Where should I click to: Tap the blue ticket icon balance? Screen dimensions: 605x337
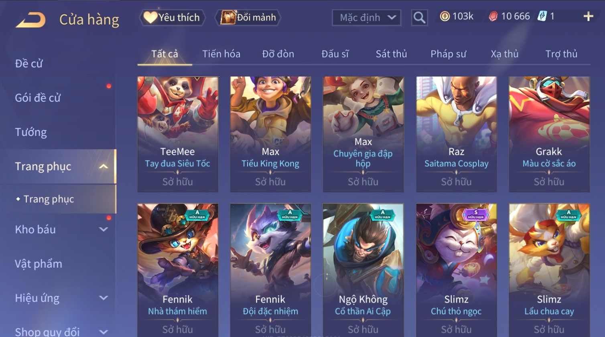click(546, 16)
